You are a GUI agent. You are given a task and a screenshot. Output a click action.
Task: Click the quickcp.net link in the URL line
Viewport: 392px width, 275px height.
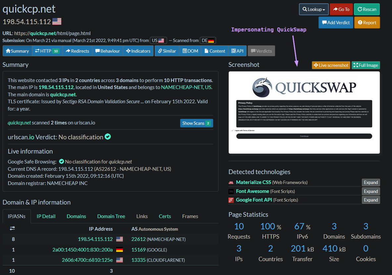43,33
